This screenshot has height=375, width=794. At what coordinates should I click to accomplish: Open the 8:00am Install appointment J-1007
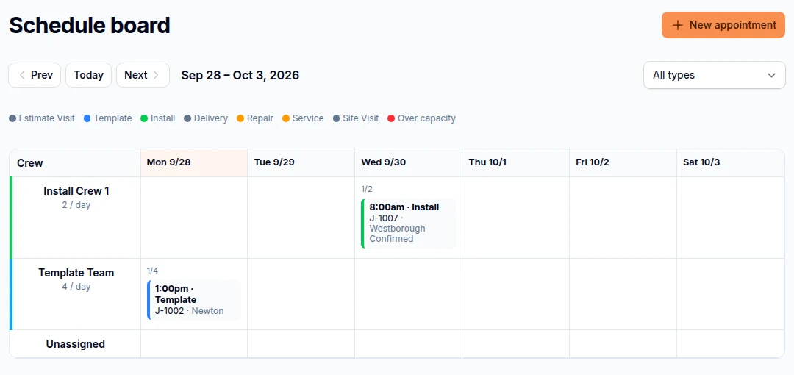(409, 223)
